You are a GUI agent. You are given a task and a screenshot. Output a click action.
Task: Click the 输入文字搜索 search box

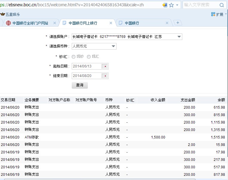point(200,5)
